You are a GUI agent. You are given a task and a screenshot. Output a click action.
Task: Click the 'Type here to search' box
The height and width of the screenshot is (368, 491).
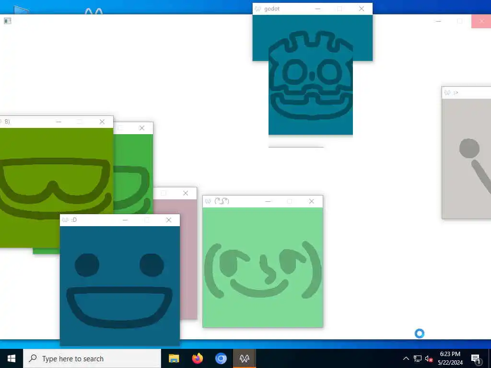(x=92, y=358)
